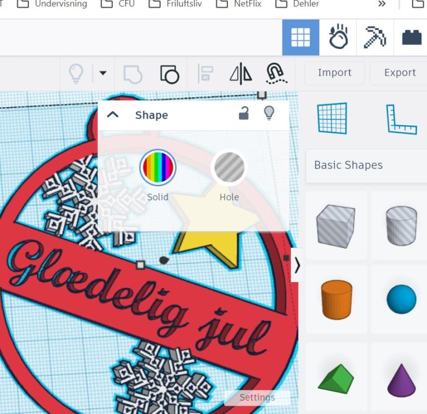
Task: Open Blocks mode with pickaxe icon
Action: tap(375, 37)
